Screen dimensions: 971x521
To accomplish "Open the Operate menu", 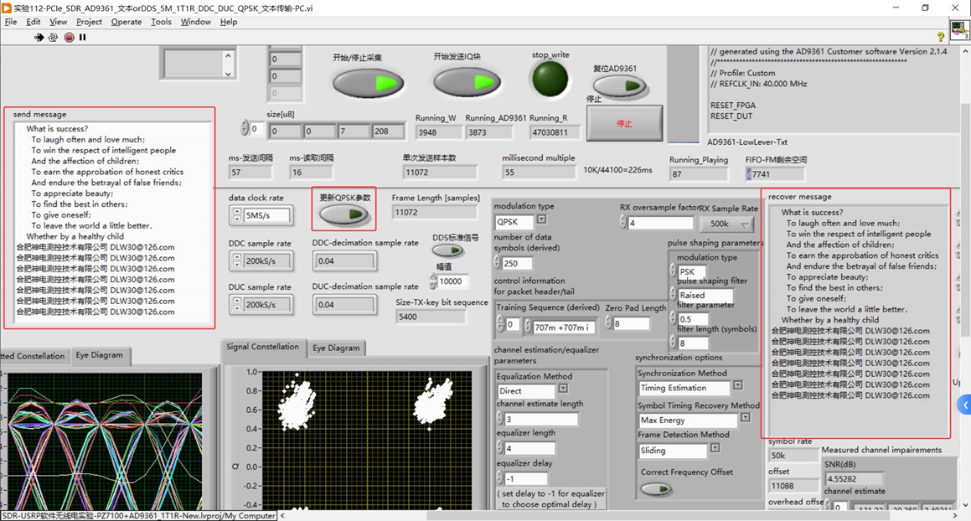I will (127, 22).
